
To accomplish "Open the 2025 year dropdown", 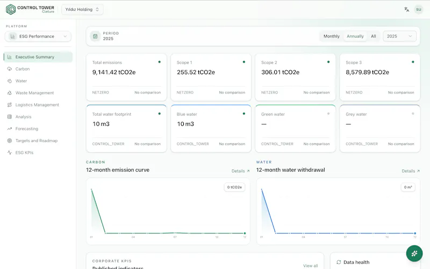I will 399,36.
